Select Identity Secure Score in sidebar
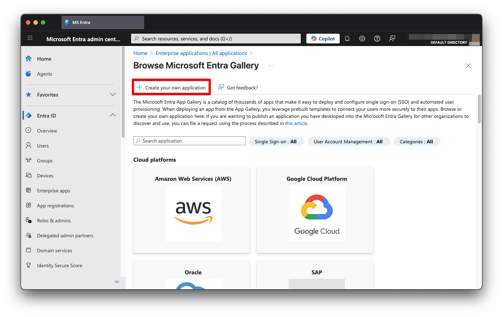503x317 pixels. click(x=59, y=265)
